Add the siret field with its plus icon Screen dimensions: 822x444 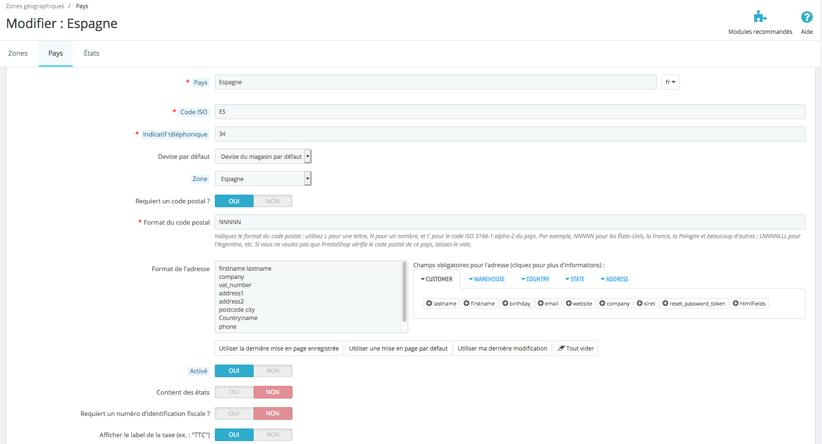pos(640,304)
